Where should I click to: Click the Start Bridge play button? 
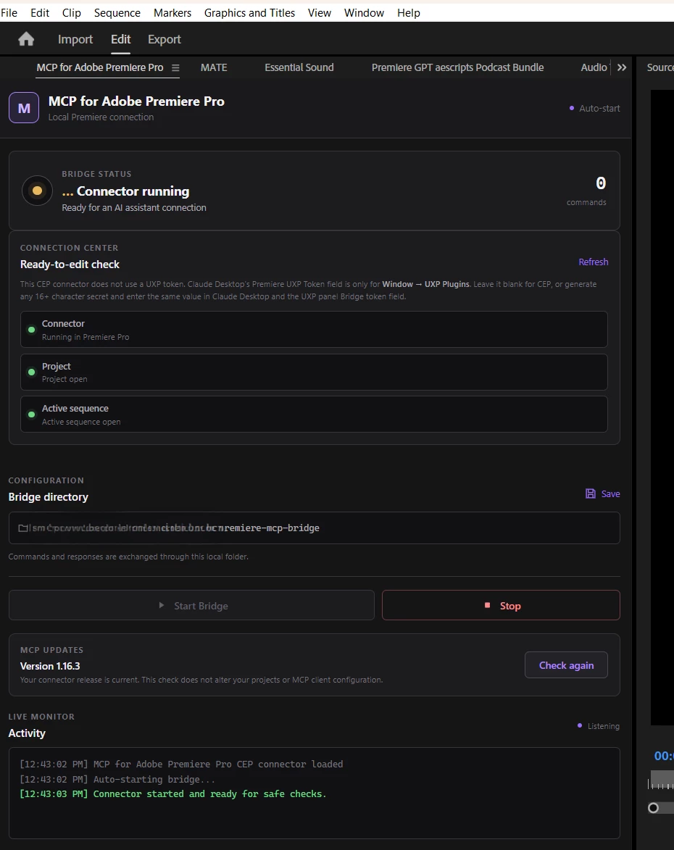click(x=191, y=605)
